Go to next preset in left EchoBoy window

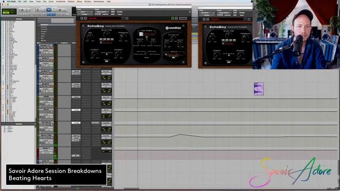tap(85, 19)
